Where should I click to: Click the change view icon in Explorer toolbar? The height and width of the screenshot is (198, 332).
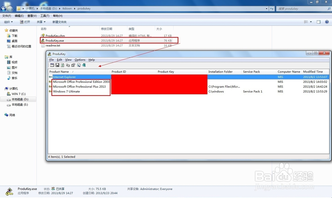(x=306, y=22)
